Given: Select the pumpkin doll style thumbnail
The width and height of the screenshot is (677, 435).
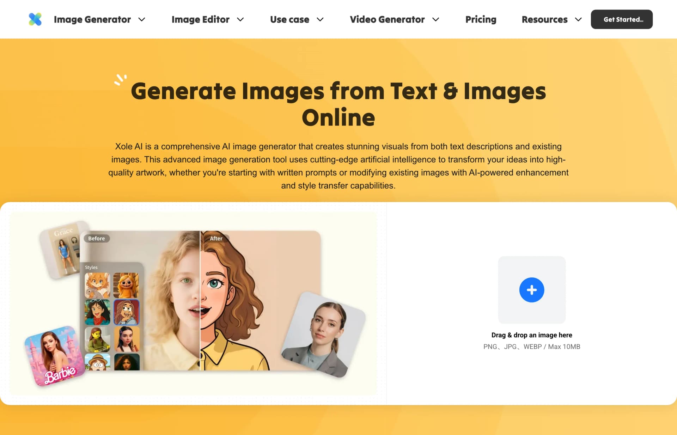Looking at the screenshot, I should [x=126, y=285].
